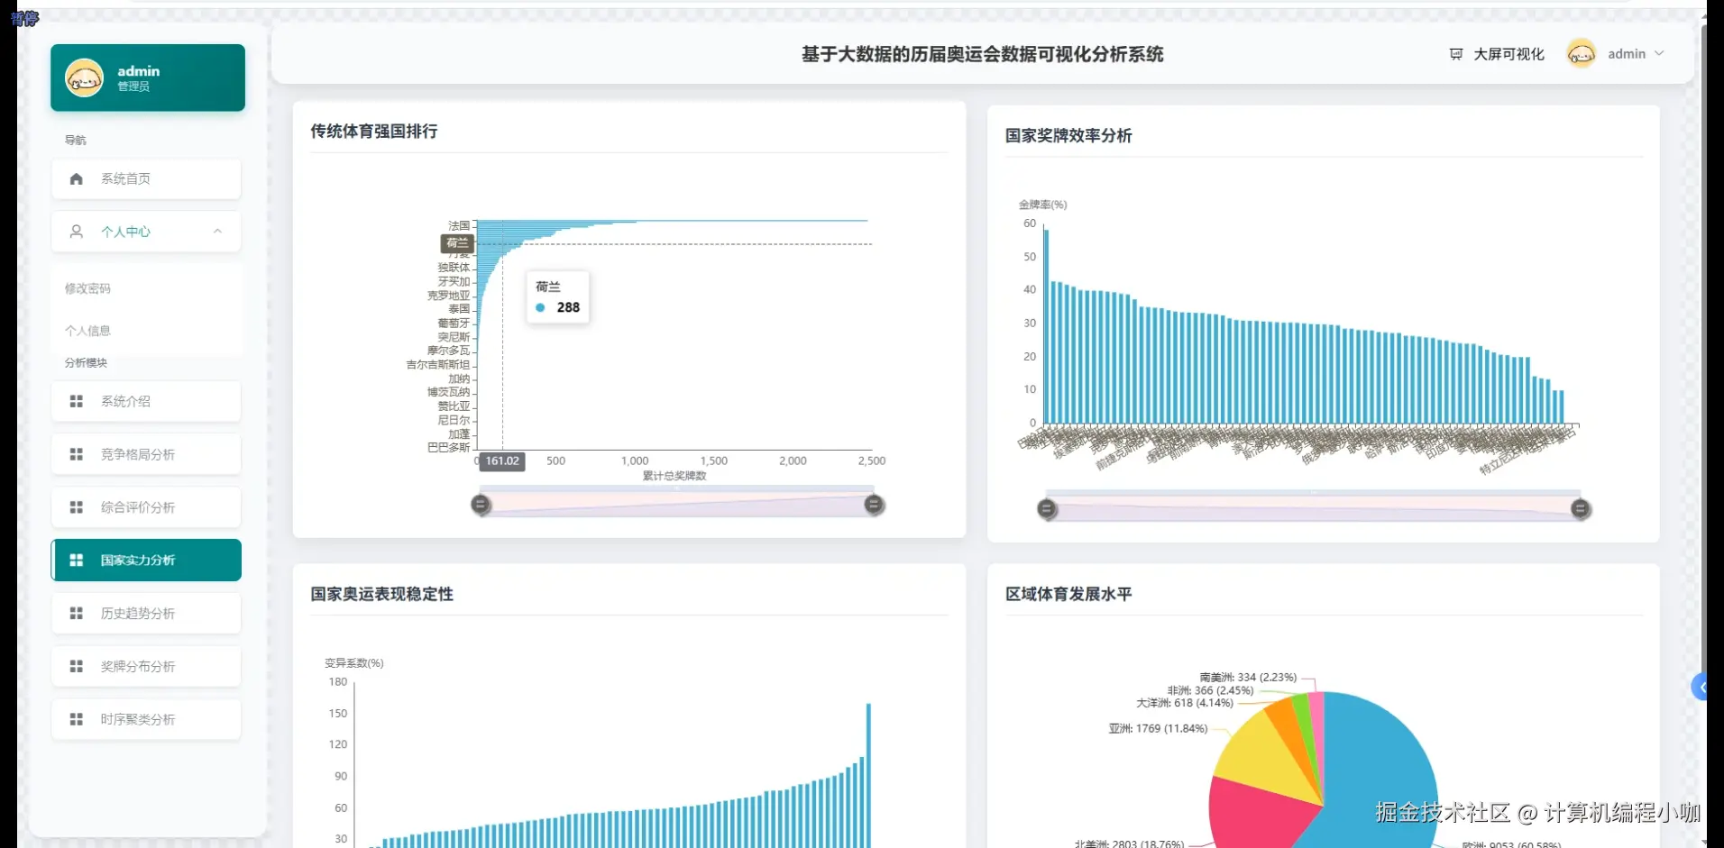This screenshot has height=848, width=1724.
Task: Click right zoom handle under 国家奖牌效率分析 chart
Action: 1581,509
